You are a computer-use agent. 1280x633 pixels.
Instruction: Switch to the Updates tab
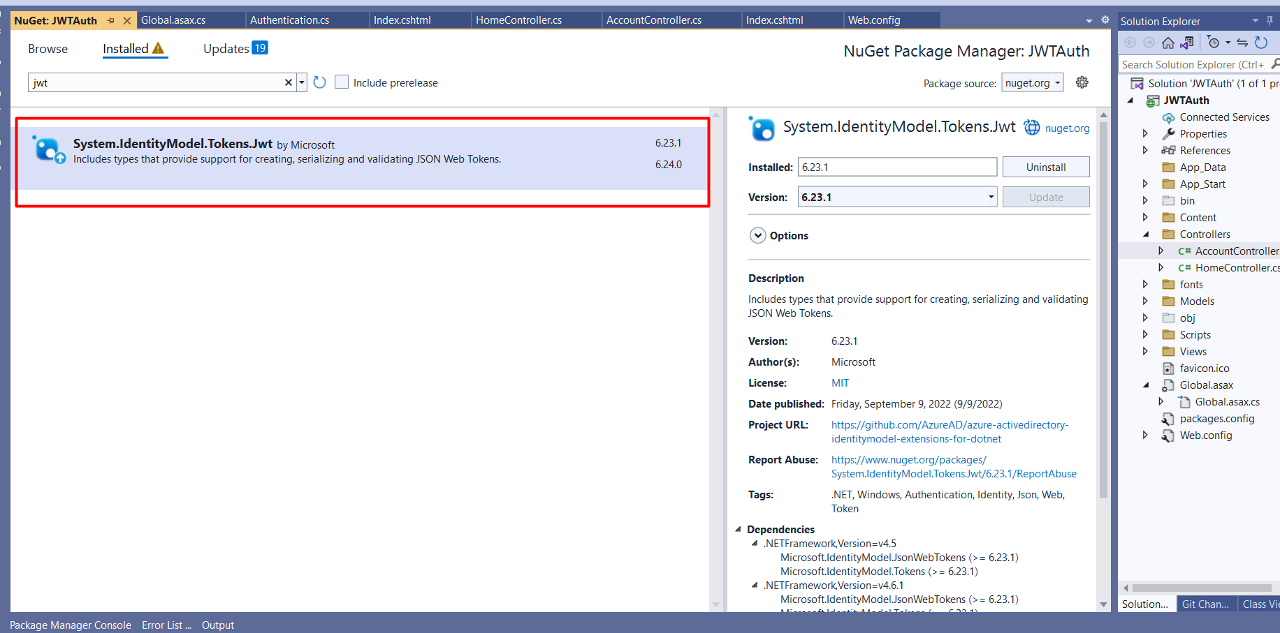pos(235,48)
